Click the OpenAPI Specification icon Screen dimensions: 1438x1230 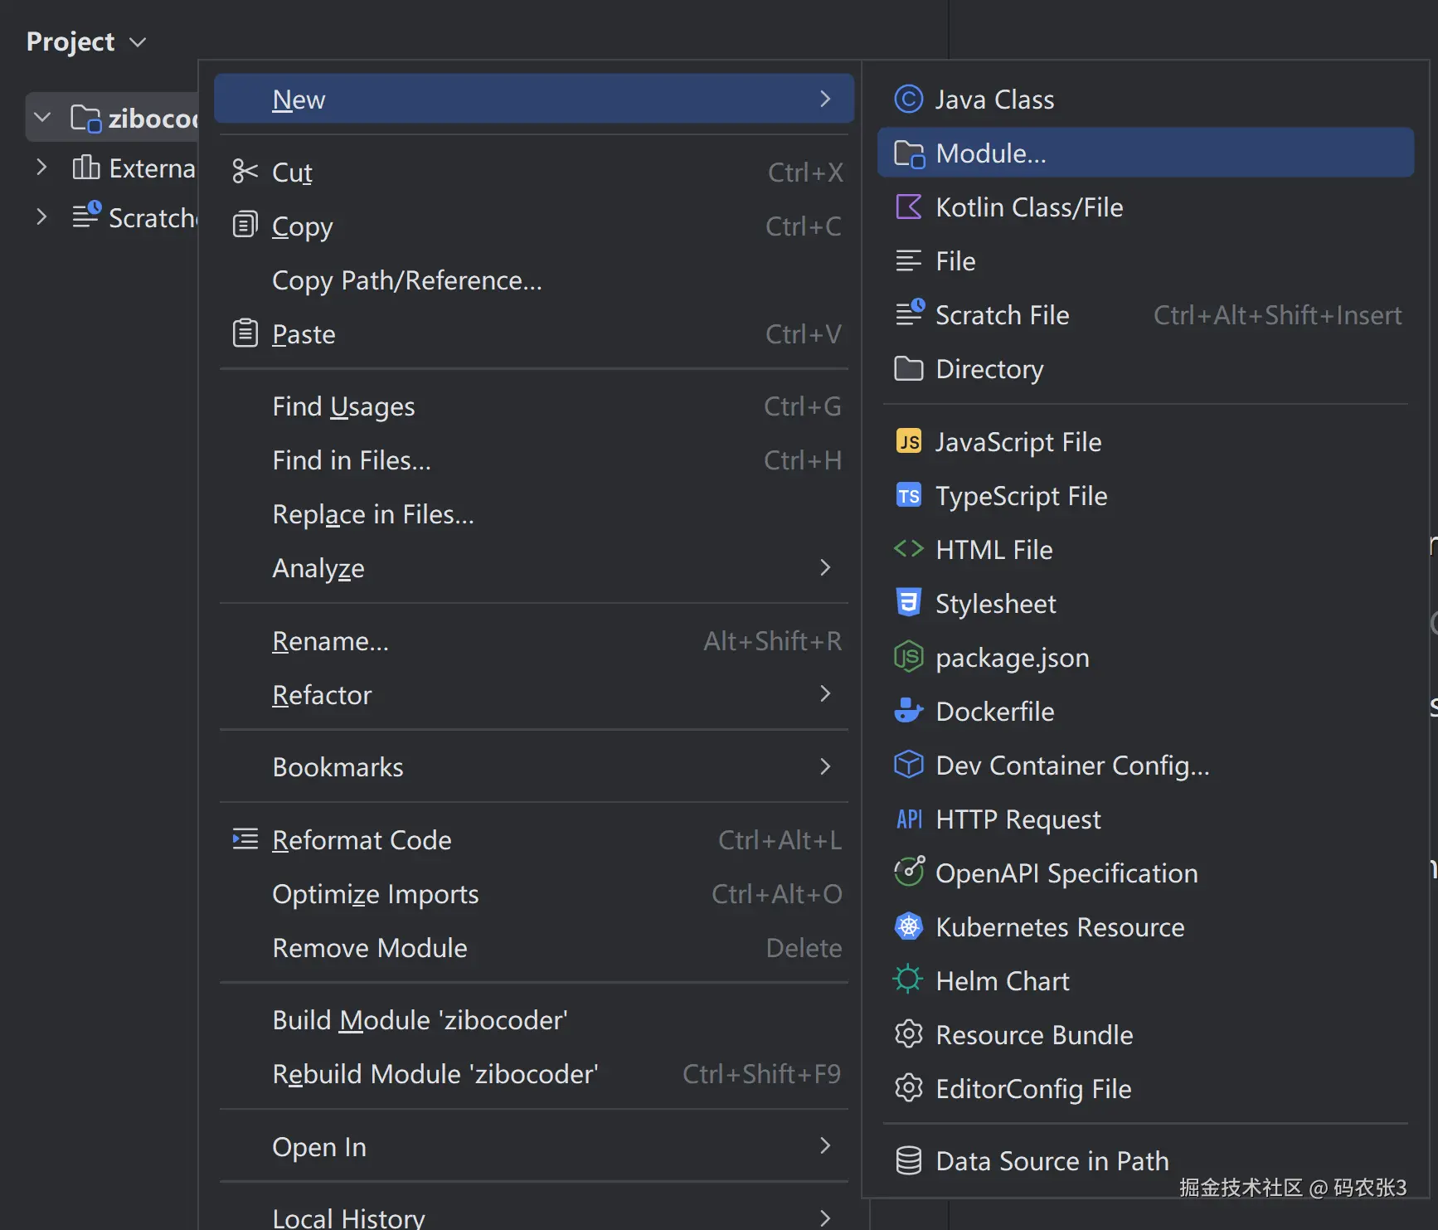[x=909, y=873]
